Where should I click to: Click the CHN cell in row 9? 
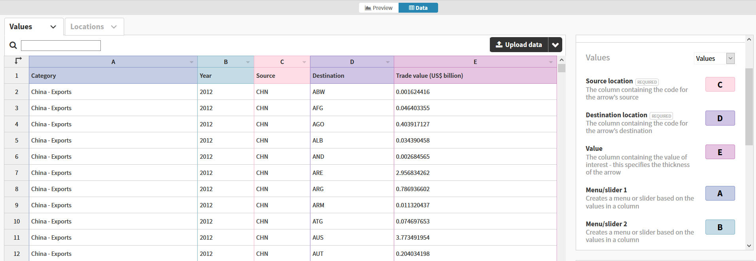pos(282,205)
